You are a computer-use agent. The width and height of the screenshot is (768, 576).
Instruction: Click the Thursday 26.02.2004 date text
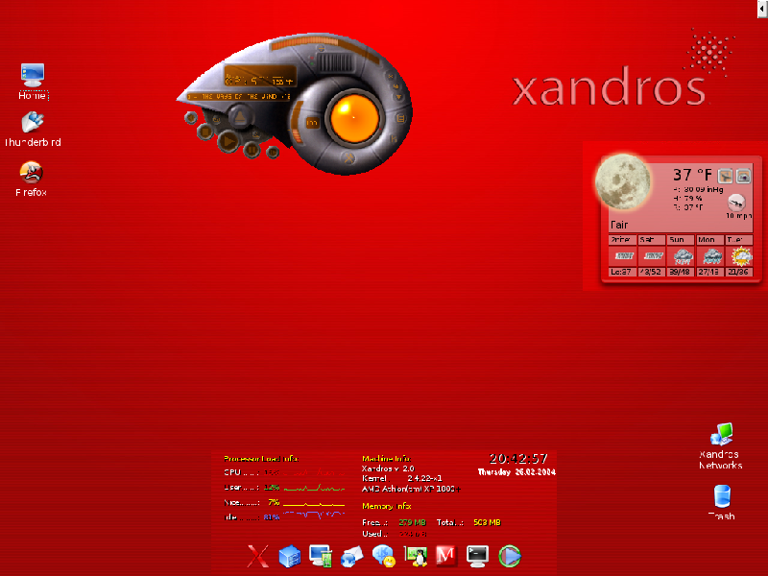tap(516, 472)
